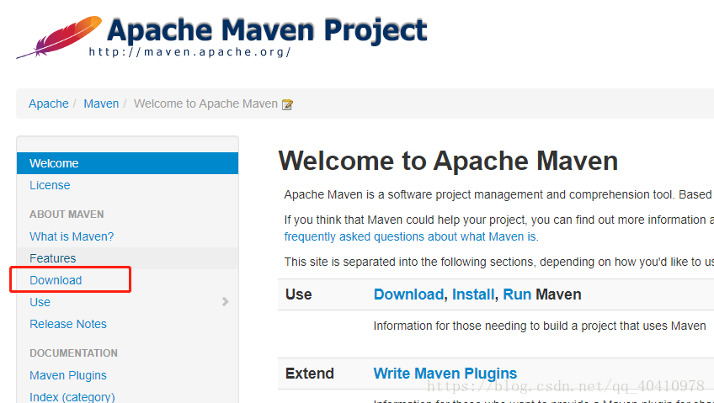Click the Welcome to Apache Maven heading
This screenshot has height=403, width=714.
click(448, 161)
